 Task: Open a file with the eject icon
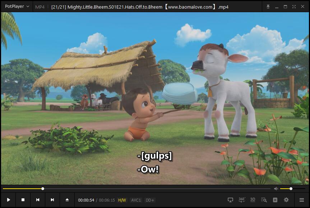[67, 200]
